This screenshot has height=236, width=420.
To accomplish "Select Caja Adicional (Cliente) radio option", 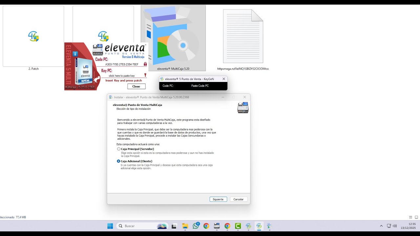I will point(118,161).
